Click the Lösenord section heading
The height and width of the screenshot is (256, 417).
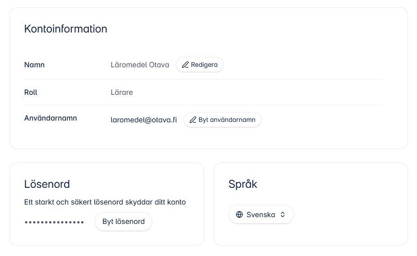(47, 184)
